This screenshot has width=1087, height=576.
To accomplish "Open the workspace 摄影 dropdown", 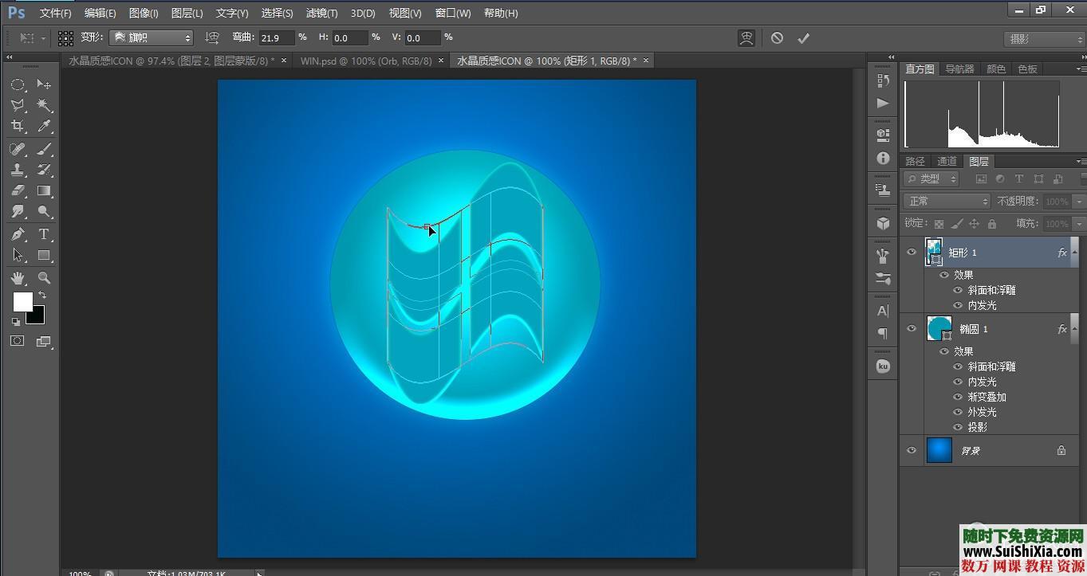I will (1044, 38).
